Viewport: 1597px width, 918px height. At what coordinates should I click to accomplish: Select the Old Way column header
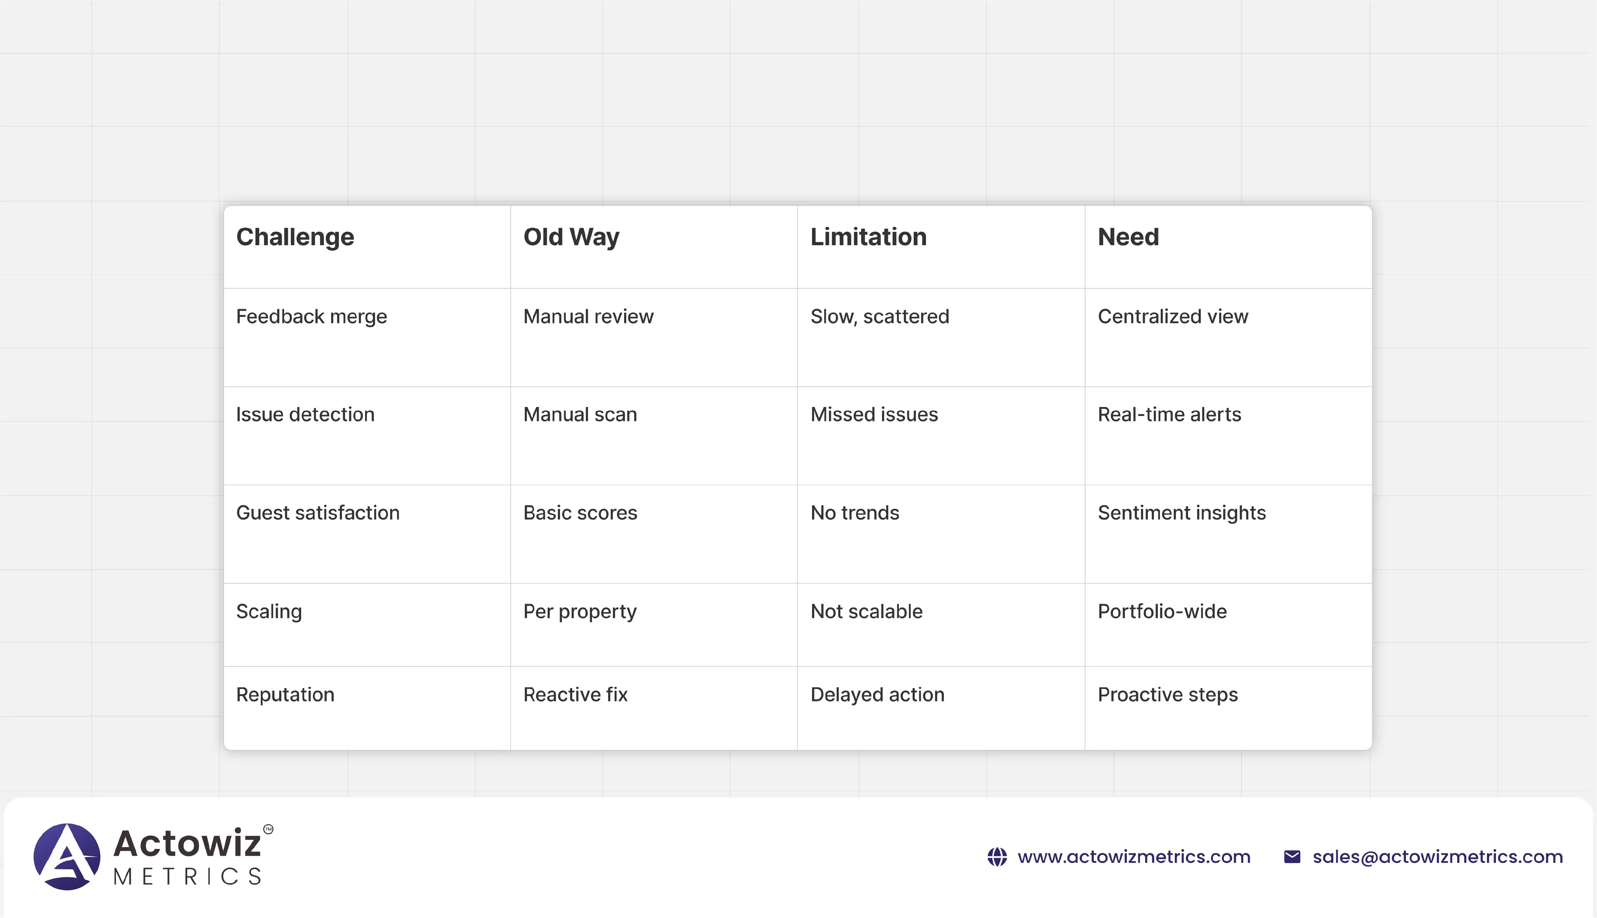click(x=571, y=237)
